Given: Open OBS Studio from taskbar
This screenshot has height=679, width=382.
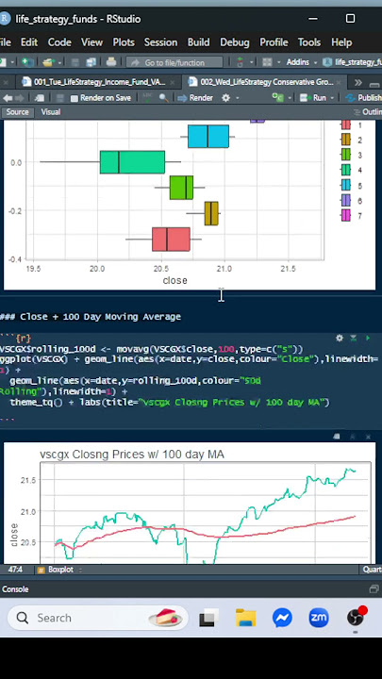Looking at the screenshot, I should pos(356,617).
